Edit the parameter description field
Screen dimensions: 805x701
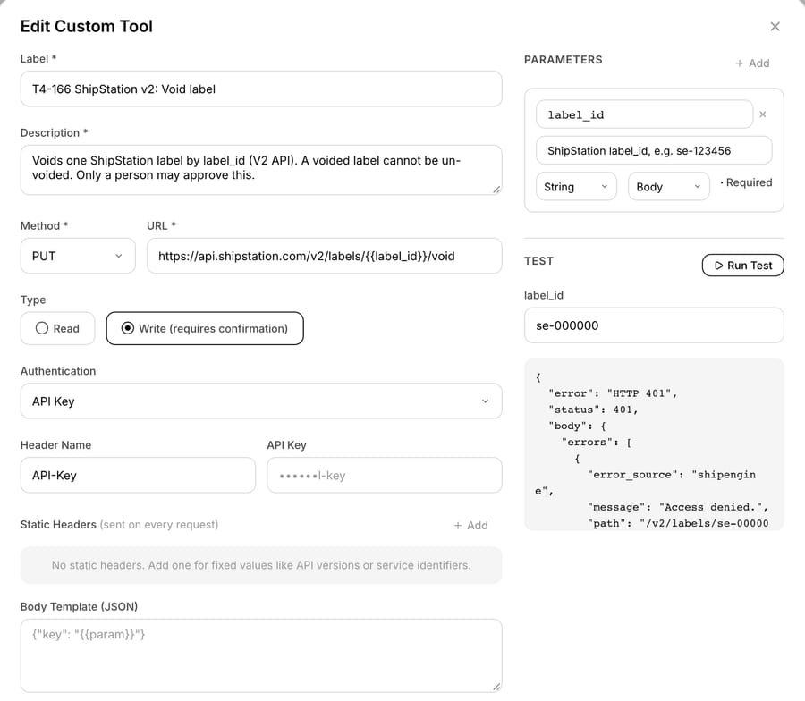click(654, 150)
